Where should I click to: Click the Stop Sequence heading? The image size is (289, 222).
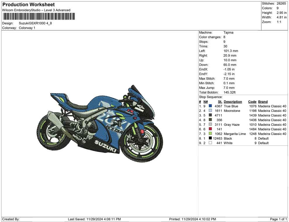(x=211, y=97)
